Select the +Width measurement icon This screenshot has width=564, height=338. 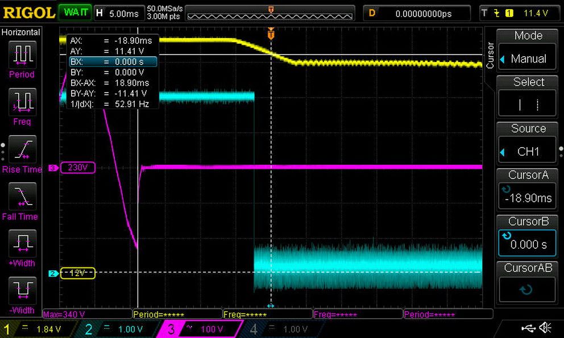(x=22, y=244)
